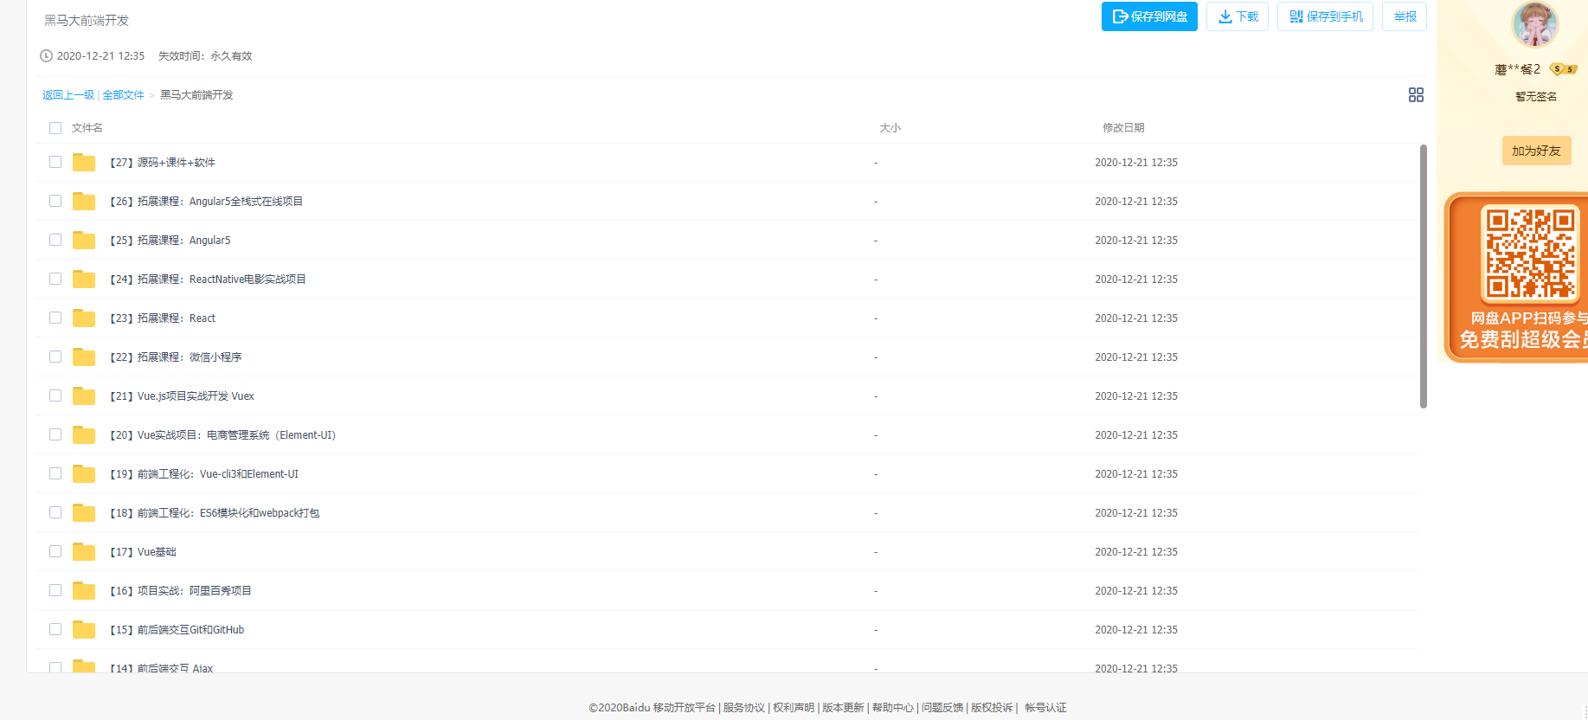
Task: Check the box for 【19】前端工程化 Vue-cli3
Action: tap(55, 473)
